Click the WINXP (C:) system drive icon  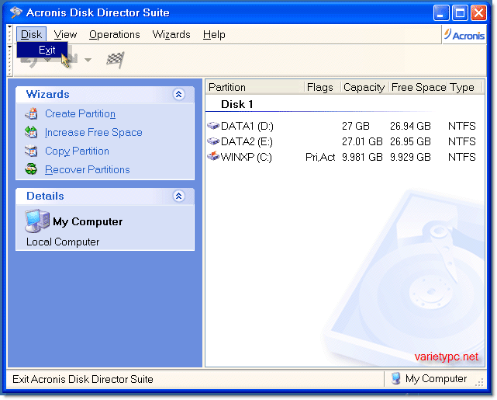(x=213, y=156)
